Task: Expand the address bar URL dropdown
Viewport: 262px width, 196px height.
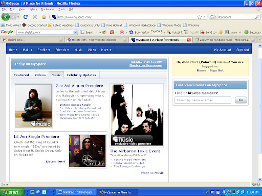Action: (x=205, y=17)
